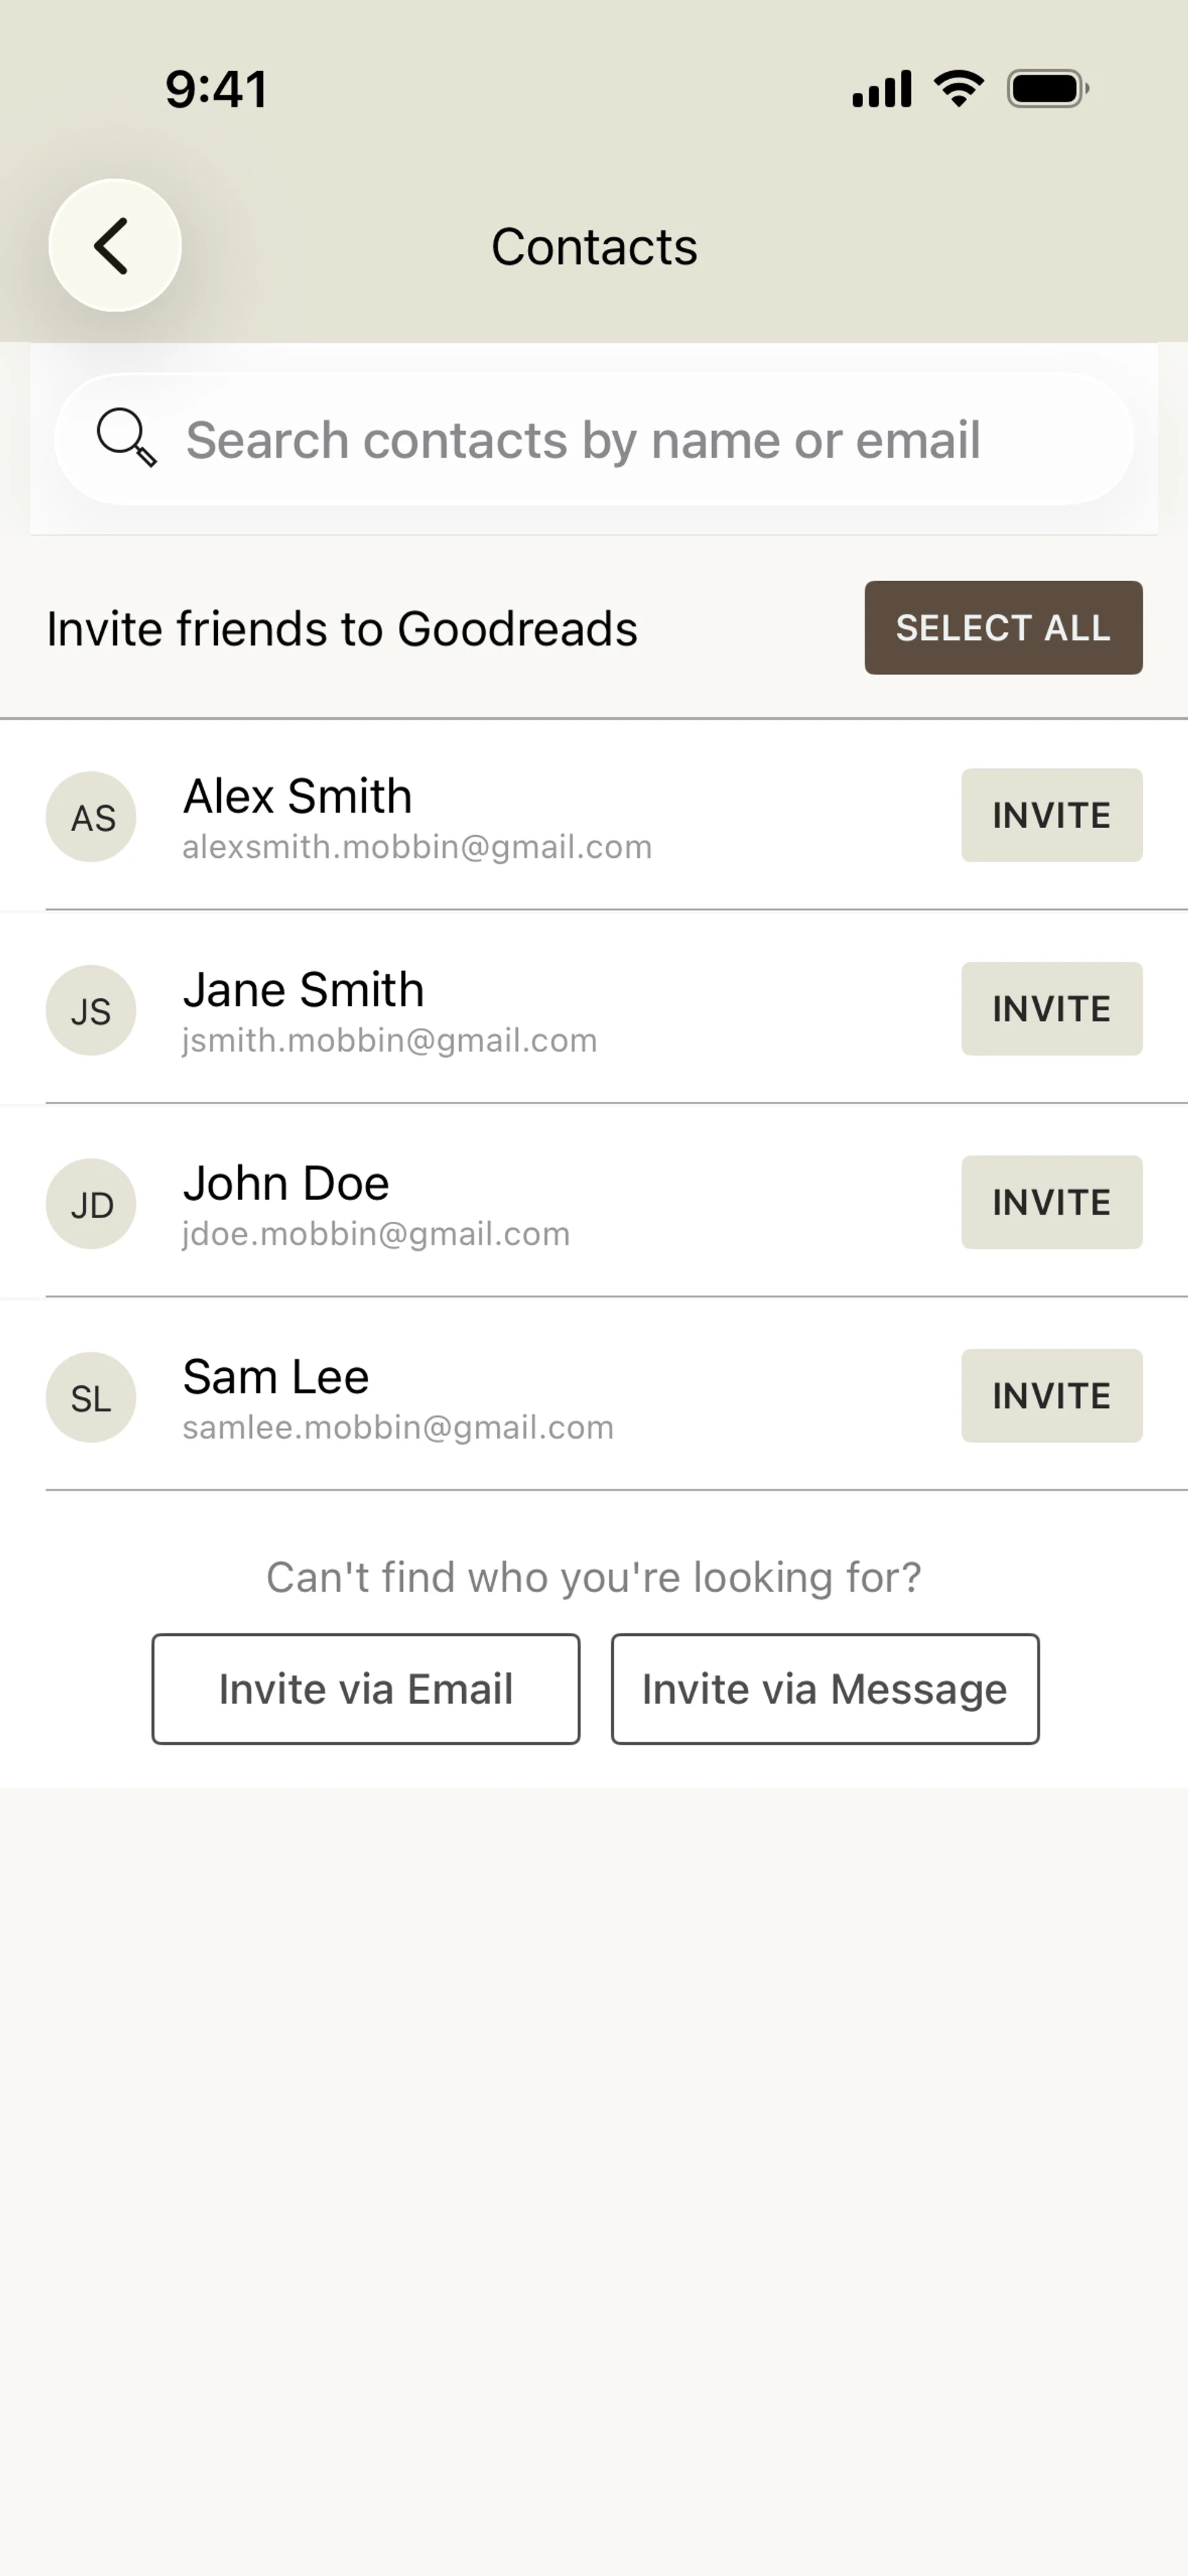Tap the battery icon in status bar
The width and height of the screenshot is (1188, 2576).
coord(1047,89)
